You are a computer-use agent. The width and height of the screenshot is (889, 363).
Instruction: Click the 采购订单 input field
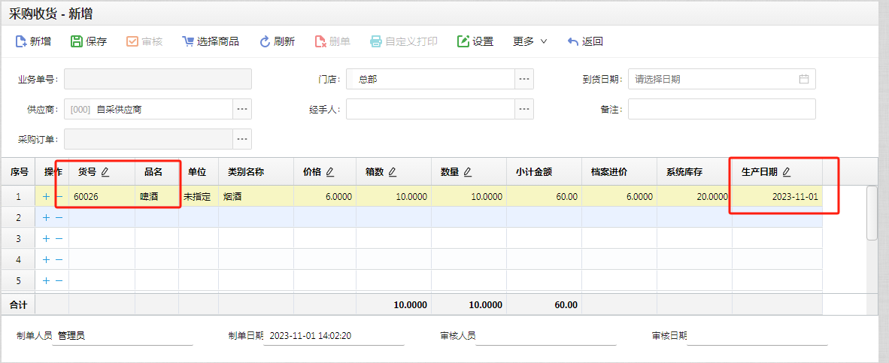coord(149,139)
